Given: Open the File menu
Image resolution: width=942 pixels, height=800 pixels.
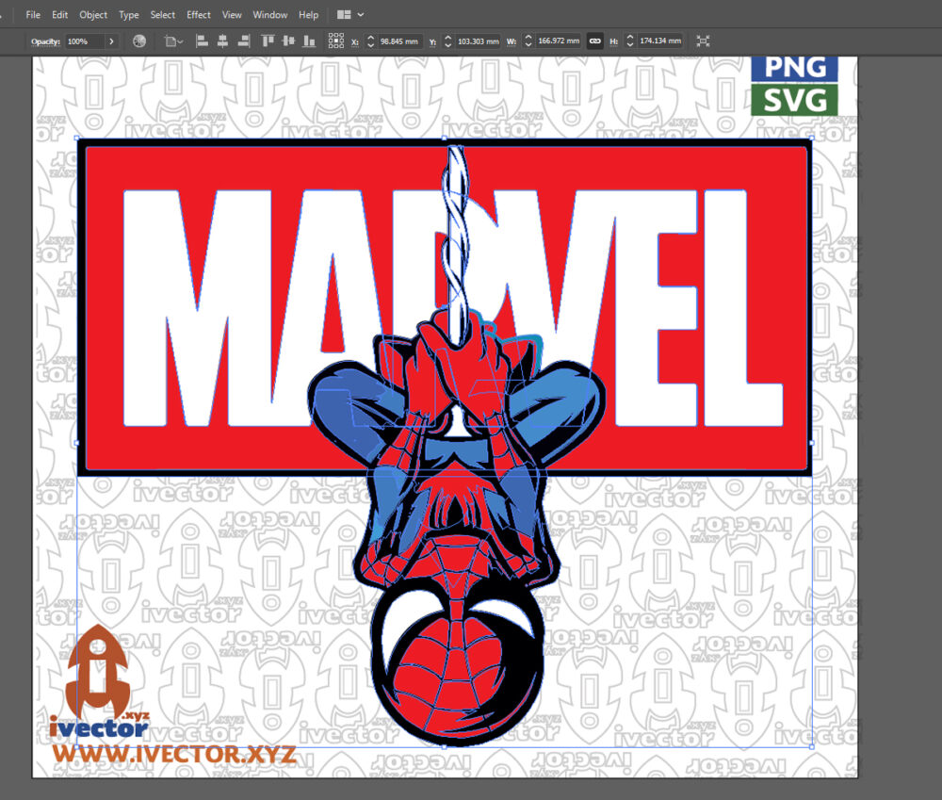Looking at the screenshot, I should coord(33,14).
